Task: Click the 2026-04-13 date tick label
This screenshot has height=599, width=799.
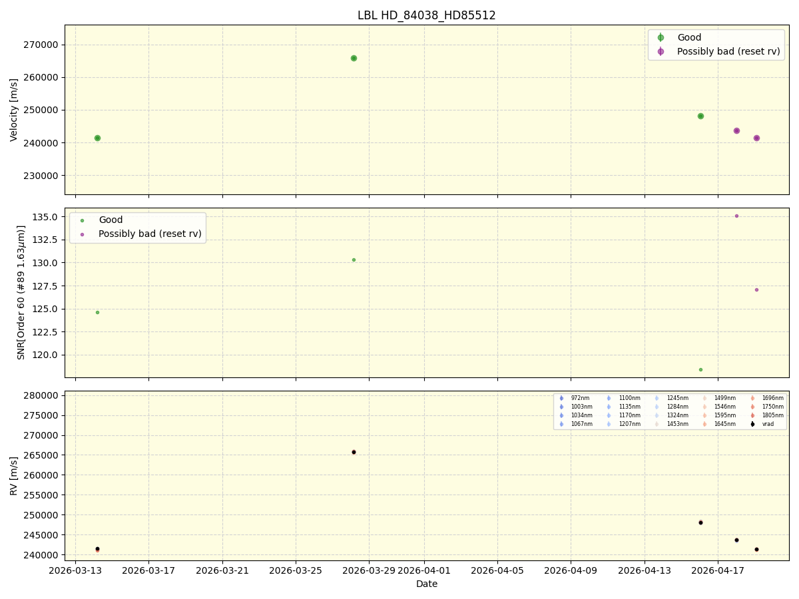Action: coord(645,570)
